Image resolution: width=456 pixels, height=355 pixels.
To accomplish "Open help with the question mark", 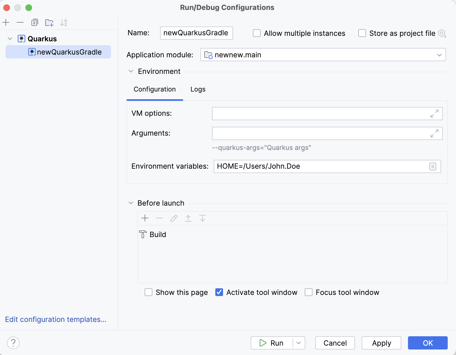I will [x=13, y=343].
